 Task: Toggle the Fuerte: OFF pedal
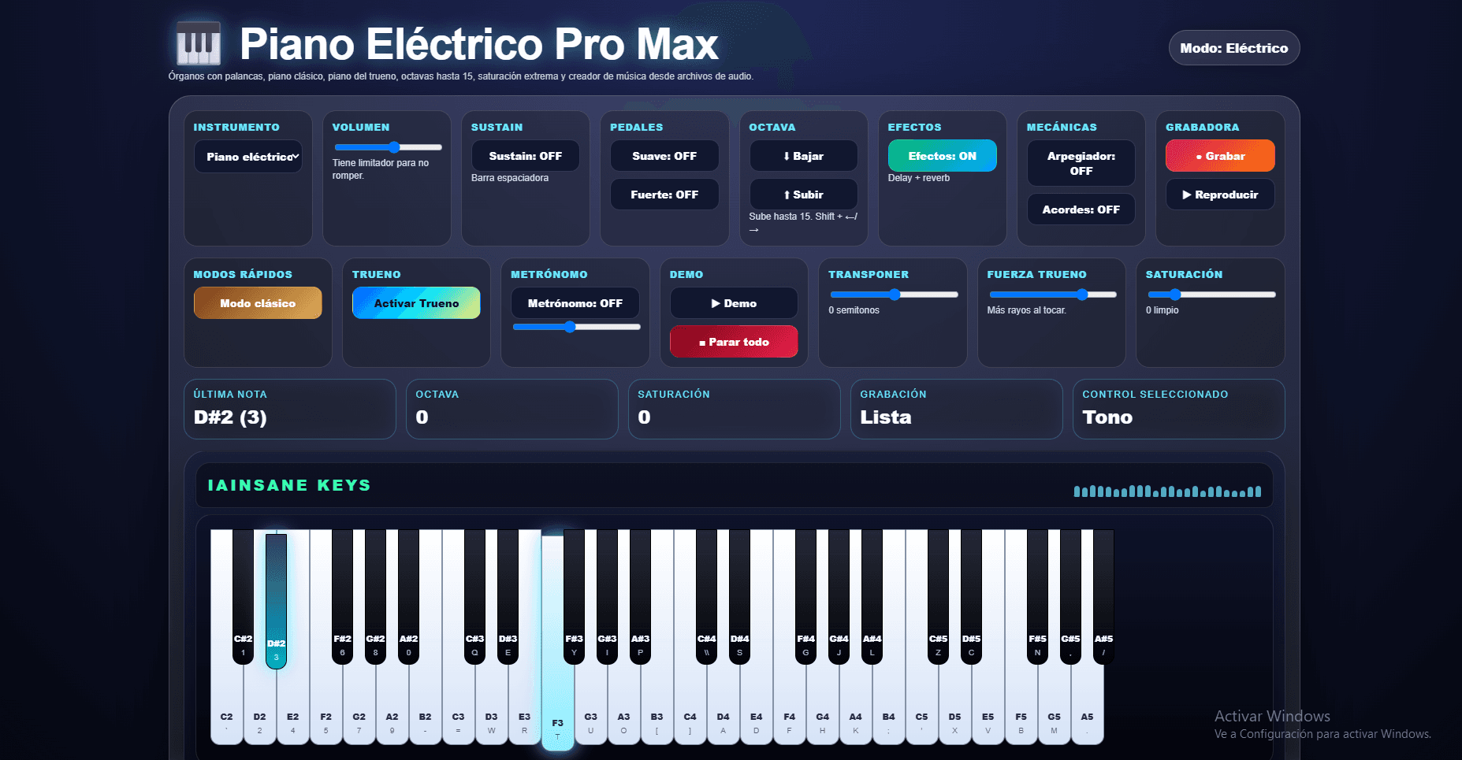(664, 195)
